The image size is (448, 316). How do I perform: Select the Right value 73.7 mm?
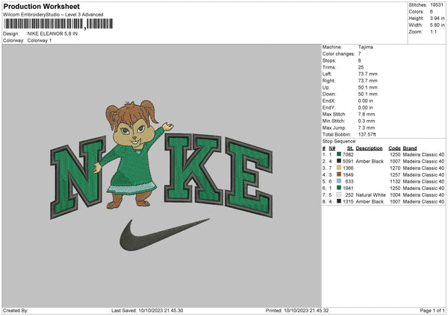(367, 80)
